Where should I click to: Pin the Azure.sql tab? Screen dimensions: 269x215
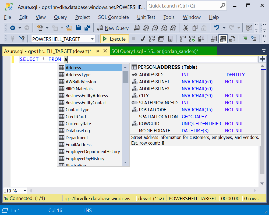tap(97, 51)
